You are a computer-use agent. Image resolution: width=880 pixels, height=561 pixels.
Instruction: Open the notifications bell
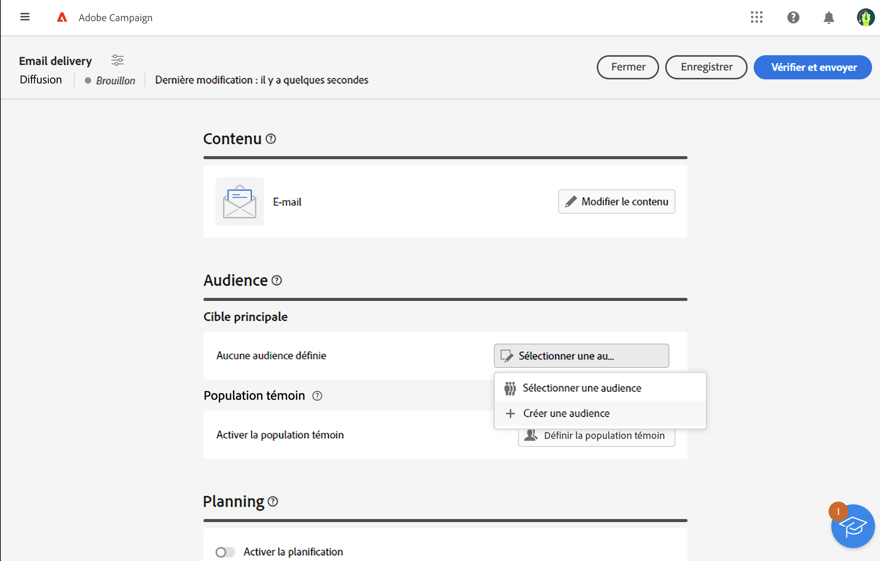pyautogui.click(x=829, y=17)
